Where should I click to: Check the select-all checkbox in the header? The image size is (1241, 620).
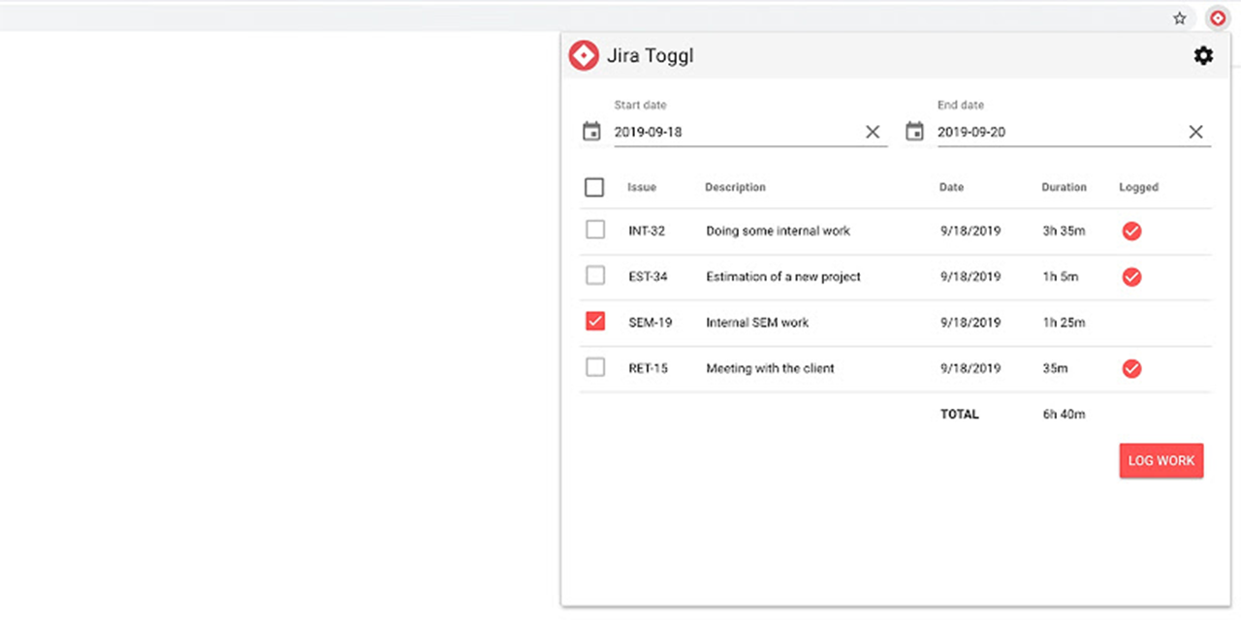(x=594, y=187)
